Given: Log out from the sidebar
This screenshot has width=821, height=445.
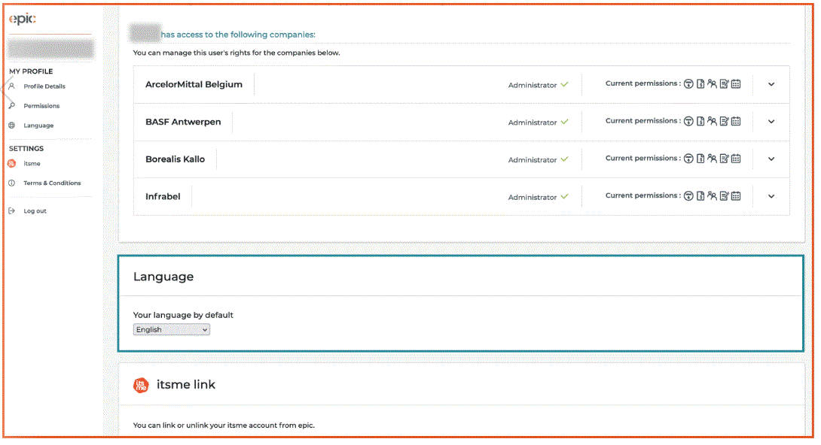Looking at the screenshot, I should (35, 211).
